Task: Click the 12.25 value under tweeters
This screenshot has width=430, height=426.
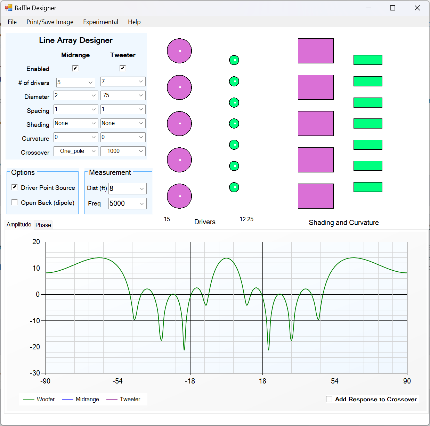Action: [246, 219]
